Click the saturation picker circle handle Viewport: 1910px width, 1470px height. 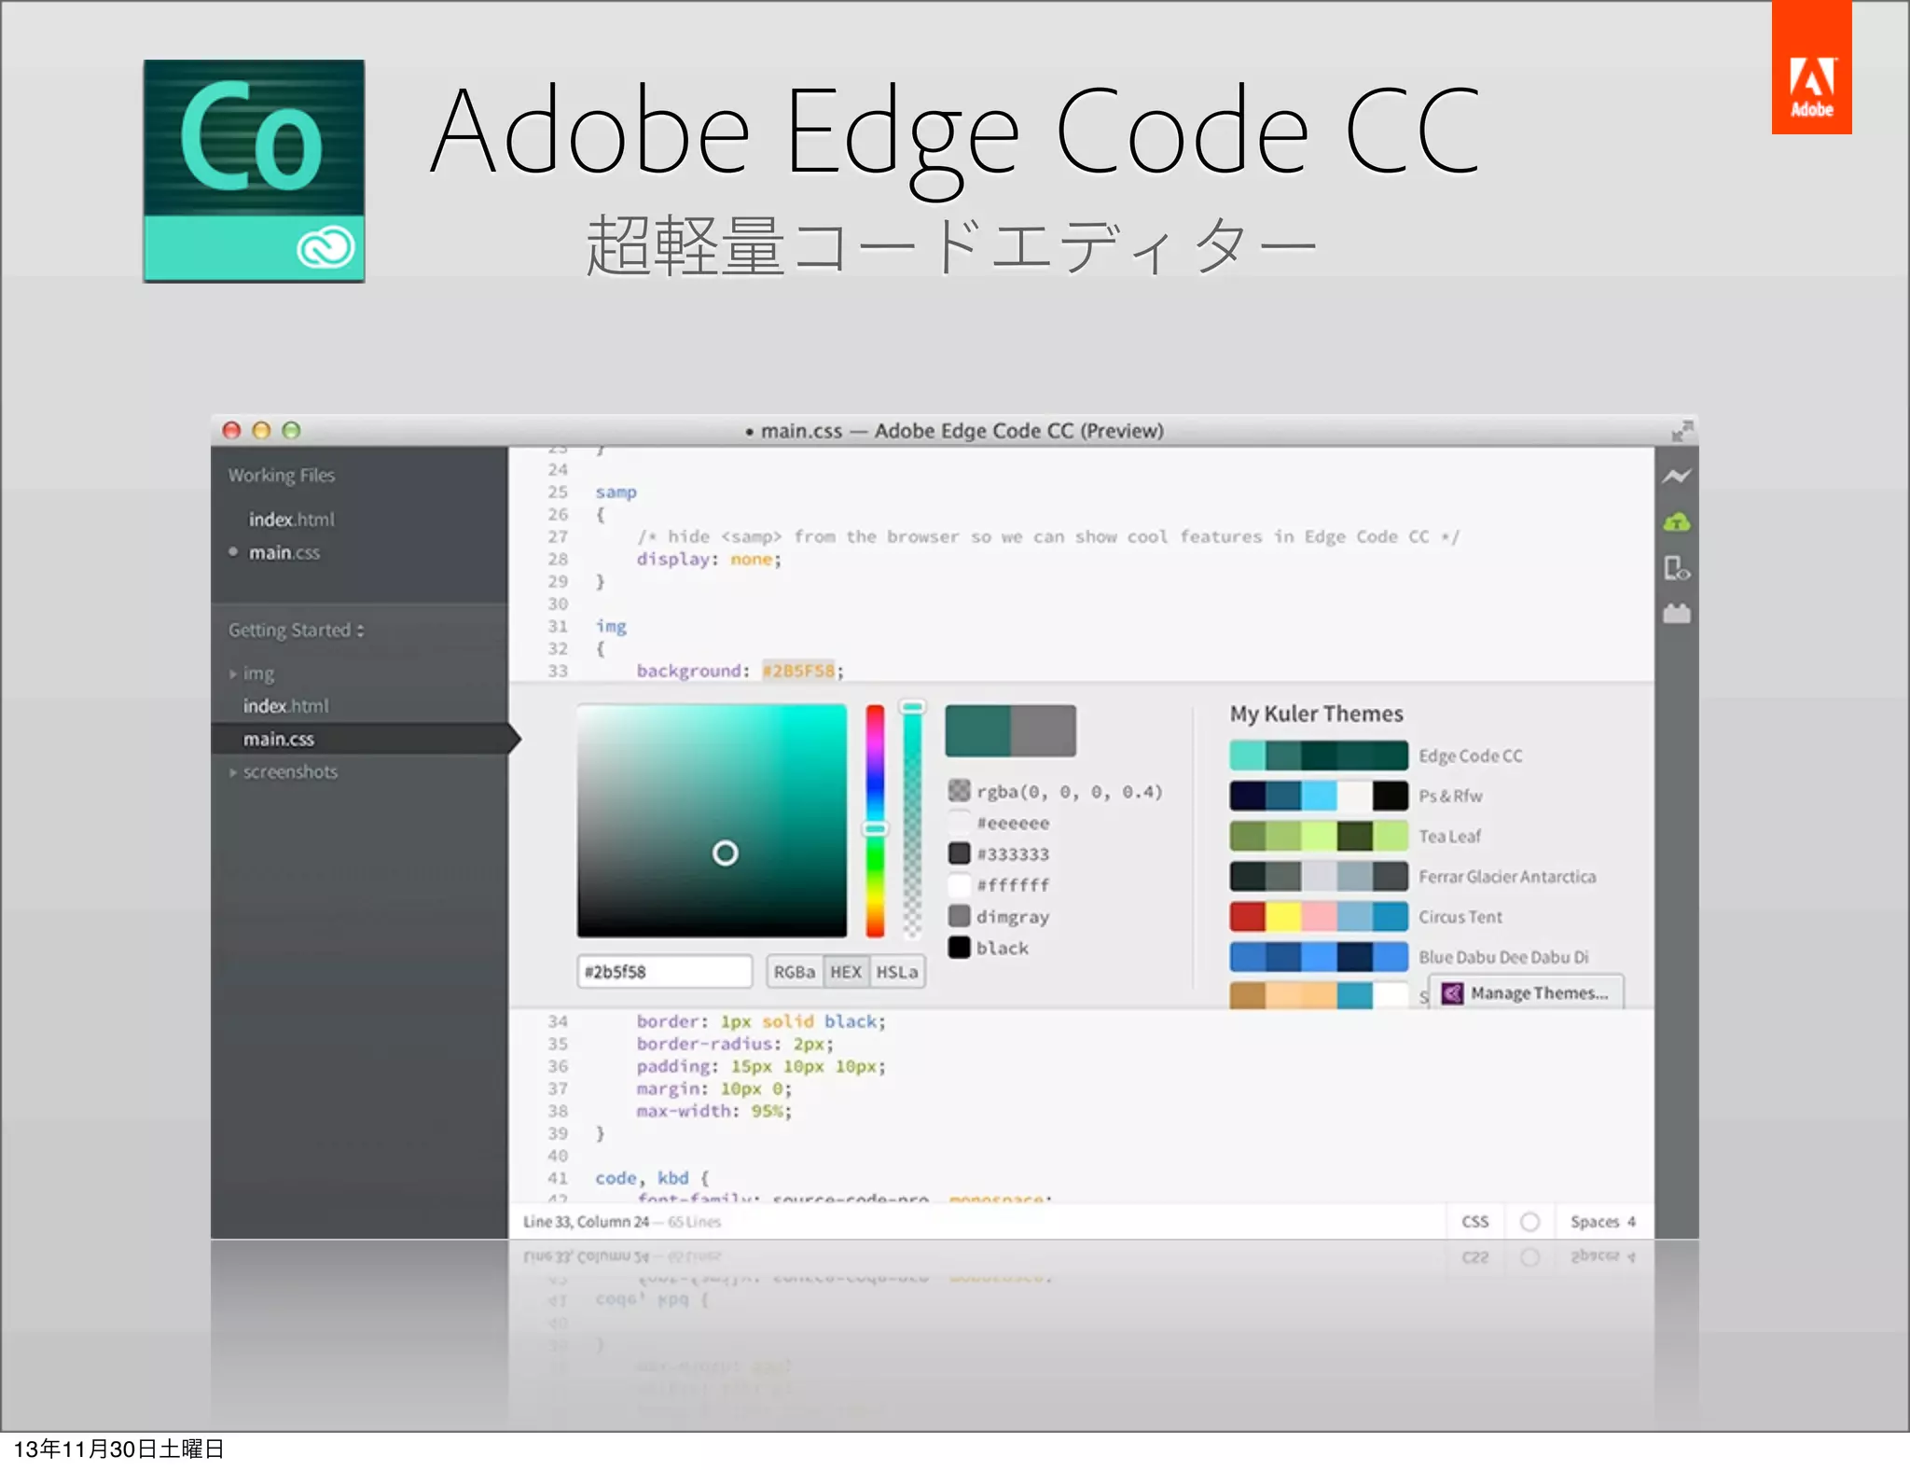coord(725,853)
